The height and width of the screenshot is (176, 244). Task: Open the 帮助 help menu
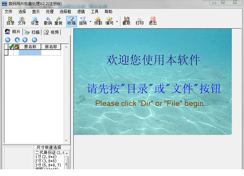click(108, 12)
